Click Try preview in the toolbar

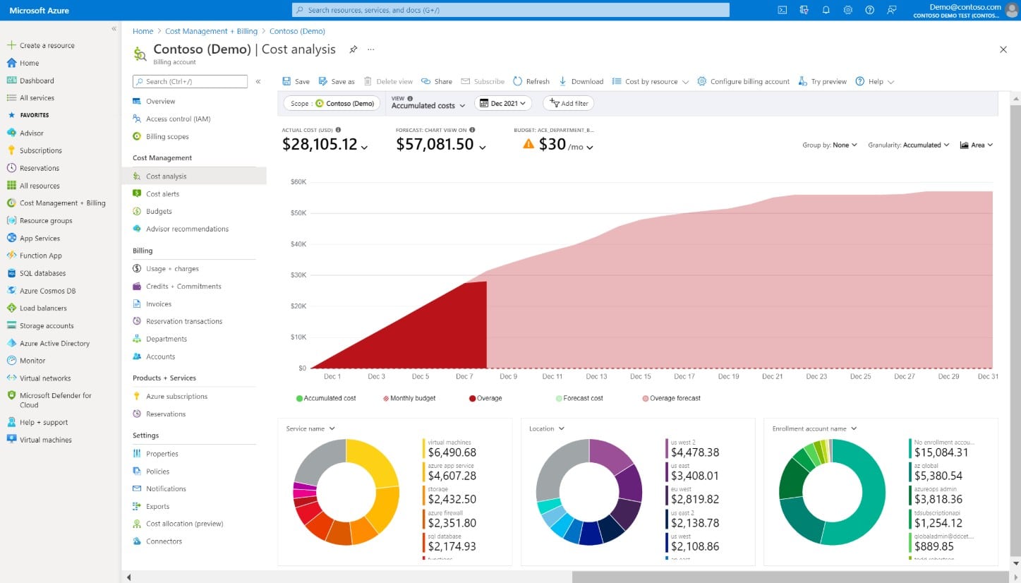click(x=823, y=81)
